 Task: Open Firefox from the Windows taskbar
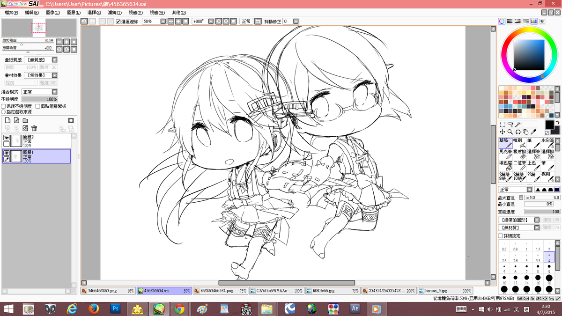[x=93, y=309]
